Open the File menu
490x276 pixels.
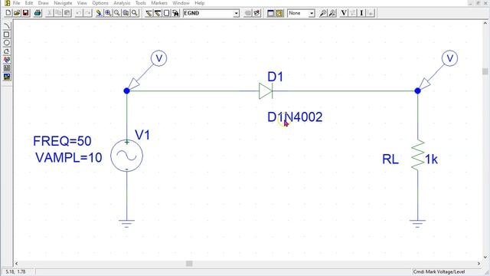(16, 3)
